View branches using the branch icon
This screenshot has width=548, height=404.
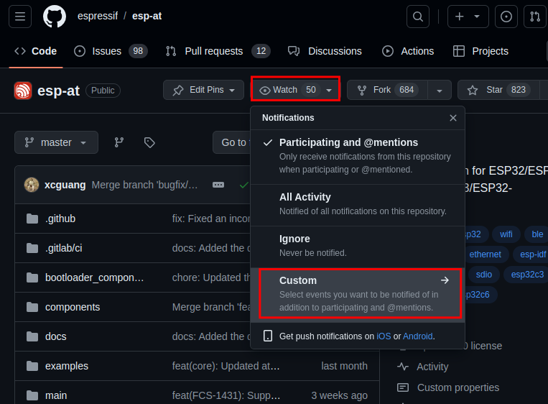119,142
